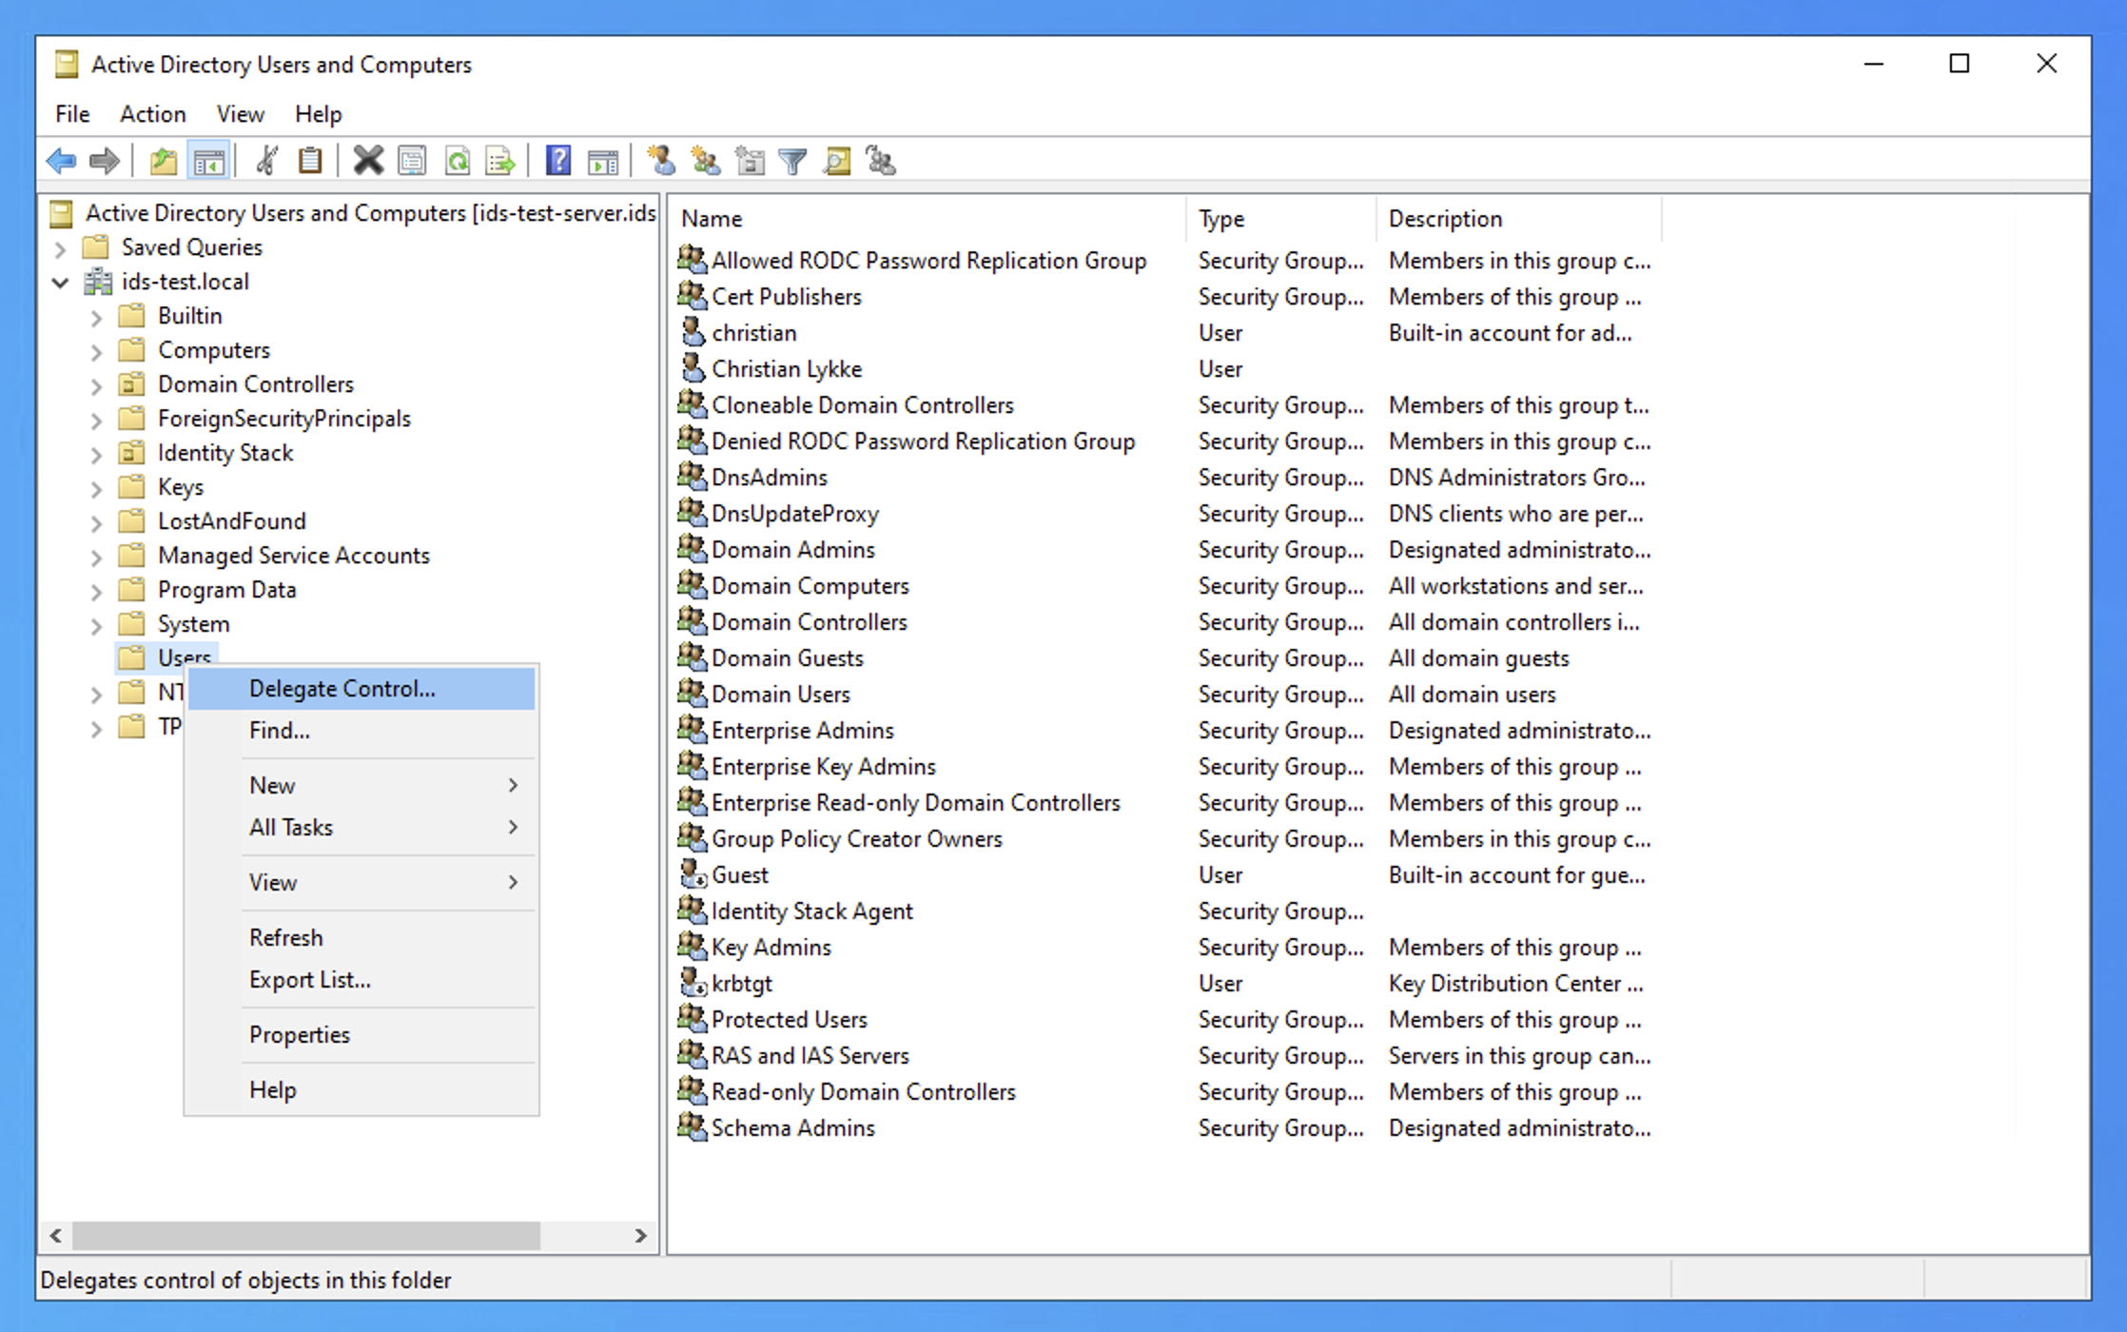Image resolution: width=2127 pixels, height=1332 pixels.
Task: Open the View menu in menu bar
Action: (x=240, y=113)
